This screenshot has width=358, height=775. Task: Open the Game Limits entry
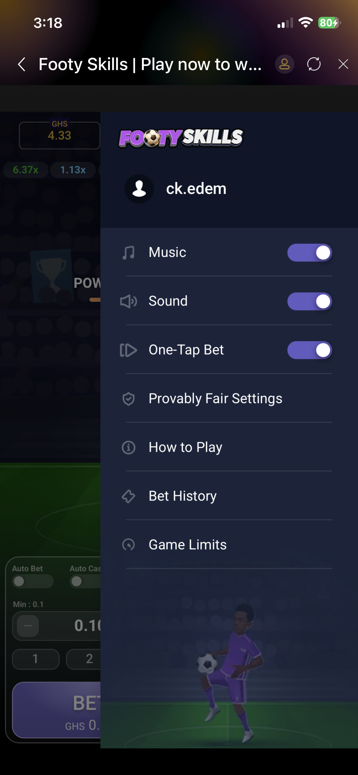click(x=188, y=545)
